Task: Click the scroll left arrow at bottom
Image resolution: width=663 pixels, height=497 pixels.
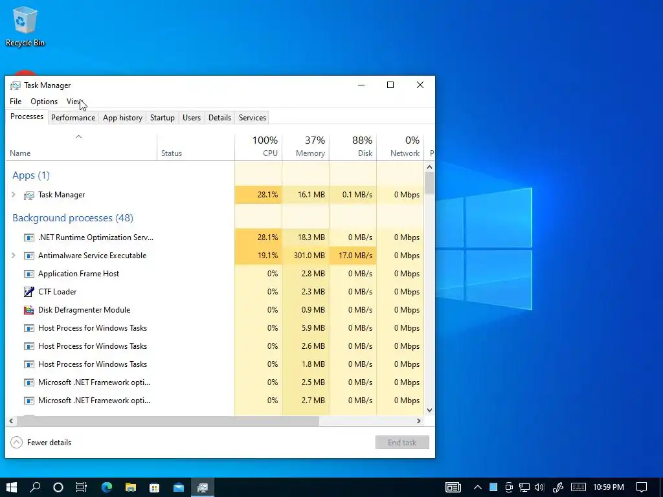Action: (x=12, y=421)
